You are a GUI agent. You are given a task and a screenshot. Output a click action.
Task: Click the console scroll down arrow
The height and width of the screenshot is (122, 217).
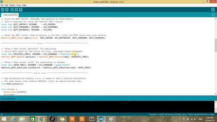(x=216, y=111)
